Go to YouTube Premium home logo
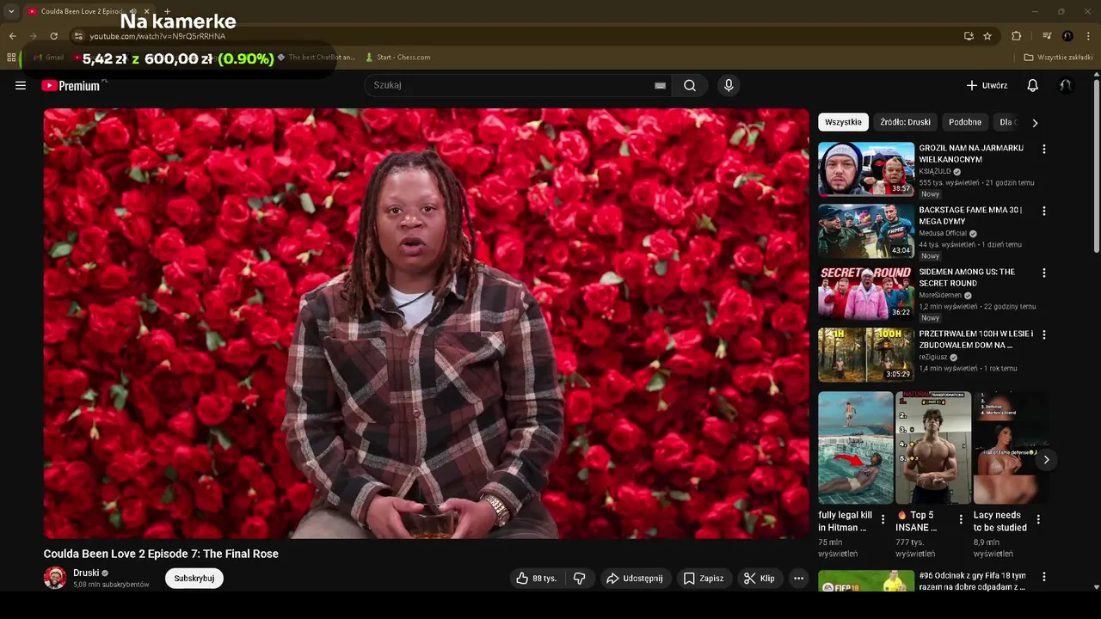 coord(71,85)
